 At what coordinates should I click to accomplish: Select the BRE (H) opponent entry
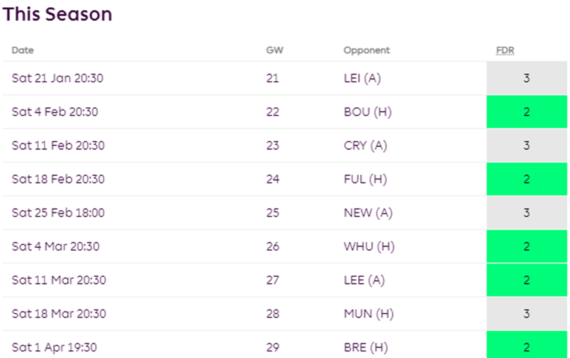point(365,348)
